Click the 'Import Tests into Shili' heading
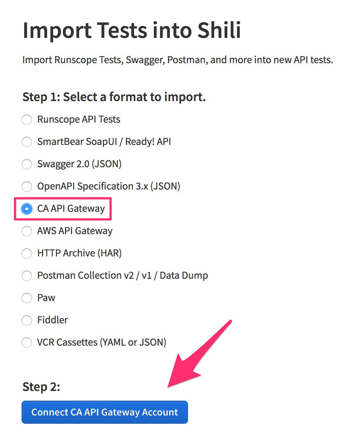The height and width of the screenshot is (446, 353). pyautogui.click(x=132, y=30)
